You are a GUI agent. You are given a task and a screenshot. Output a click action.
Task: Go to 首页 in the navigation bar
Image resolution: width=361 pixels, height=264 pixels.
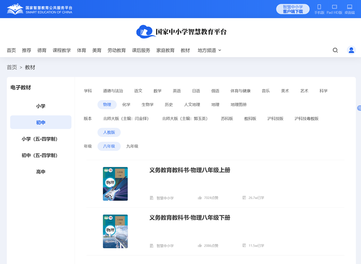[11, 50]
